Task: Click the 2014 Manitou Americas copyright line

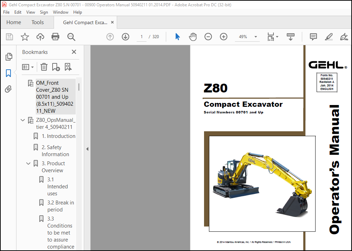Action: [254, 242]
